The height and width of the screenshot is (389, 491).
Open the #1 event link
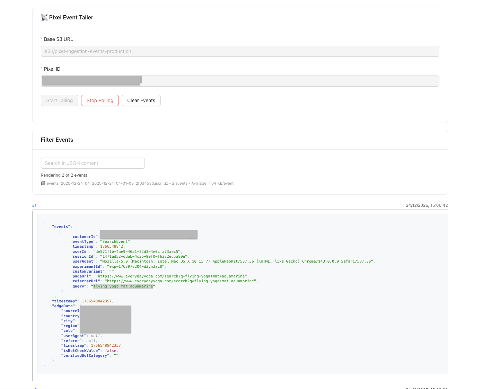(x=34, y=205)
